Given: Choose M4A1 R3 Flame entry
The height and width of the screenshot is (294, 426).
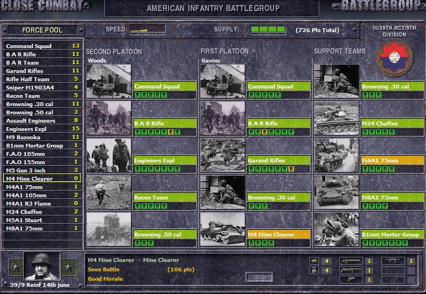Looking at the screenshot, I should tap(42, 203).
